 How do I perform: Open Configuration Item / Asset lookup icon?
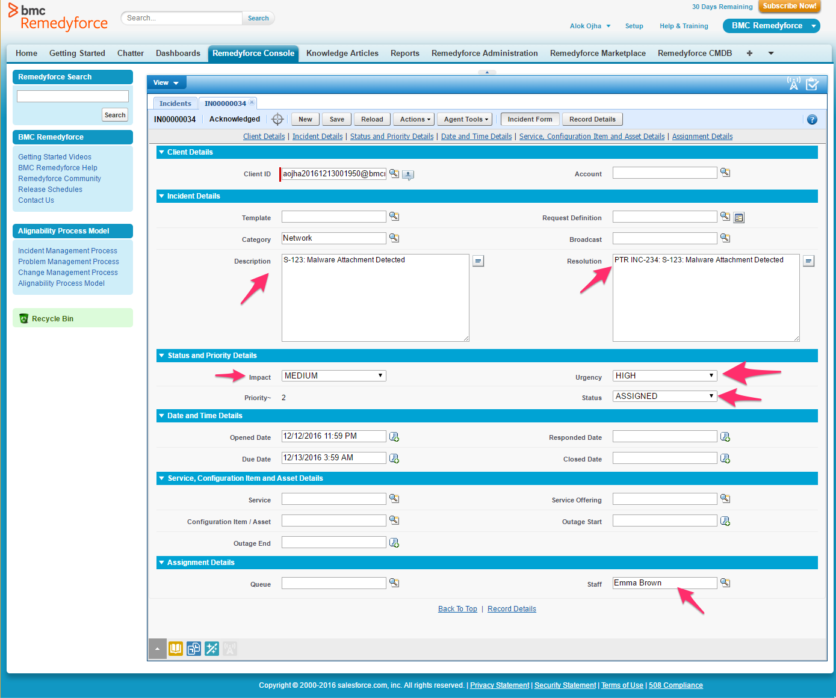tap(394, 520)
